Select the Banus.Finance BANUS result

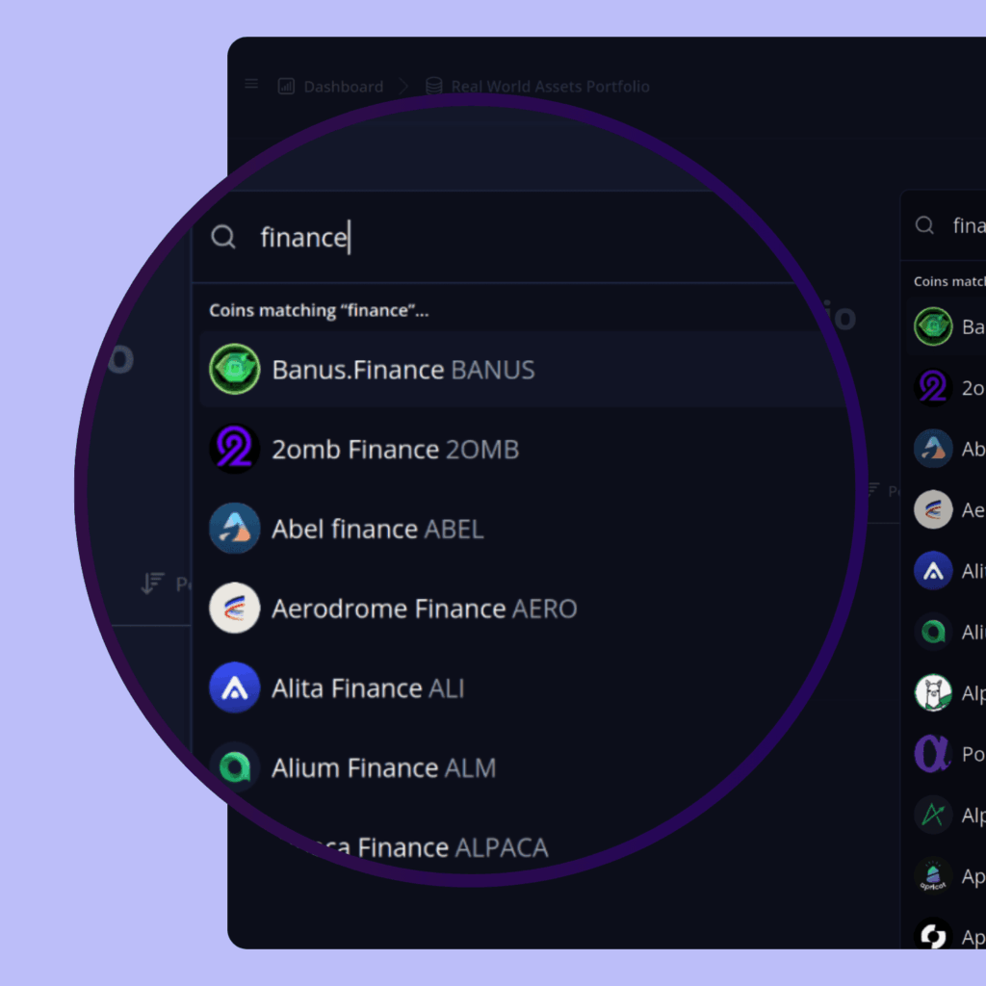point(403,370)
